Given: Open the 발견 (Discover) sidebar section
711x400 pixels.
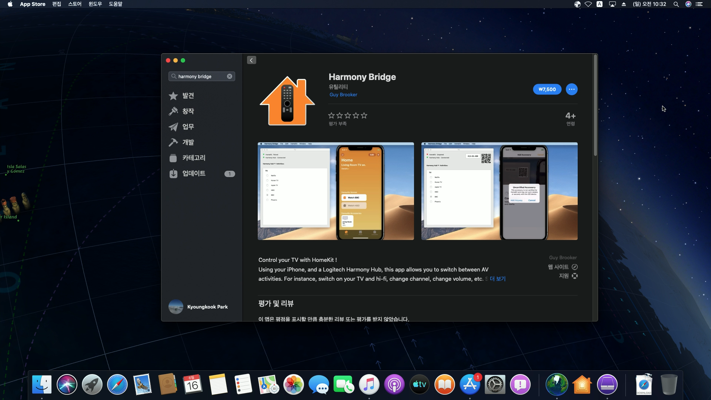Looking at the screenshot, I should point(188,96).
